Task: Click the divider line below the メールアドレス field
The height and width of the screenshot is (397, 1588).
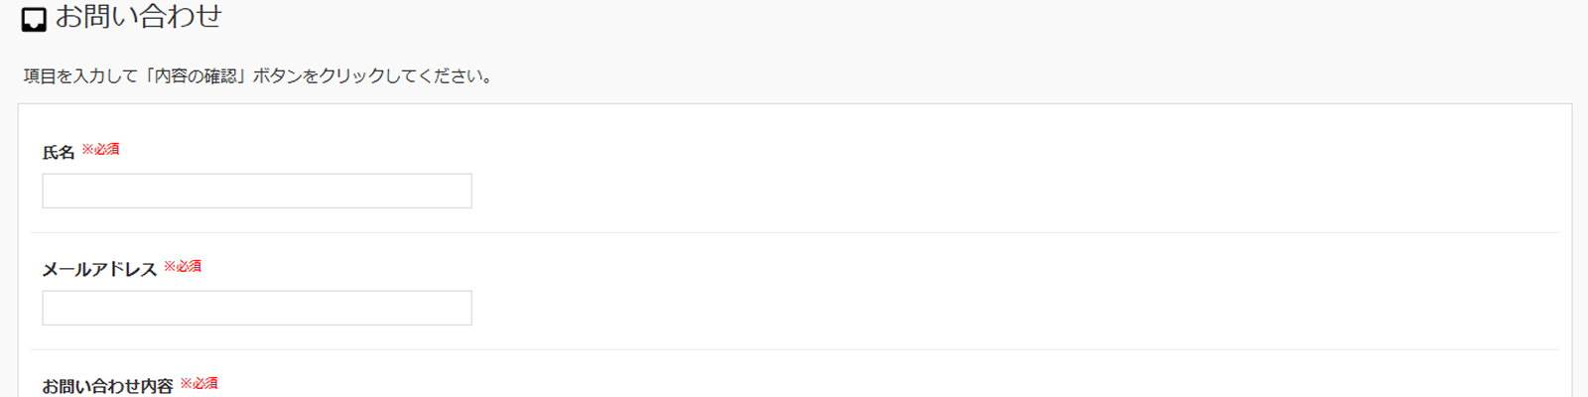Action: pyautogui.click(x=794, y=349)
